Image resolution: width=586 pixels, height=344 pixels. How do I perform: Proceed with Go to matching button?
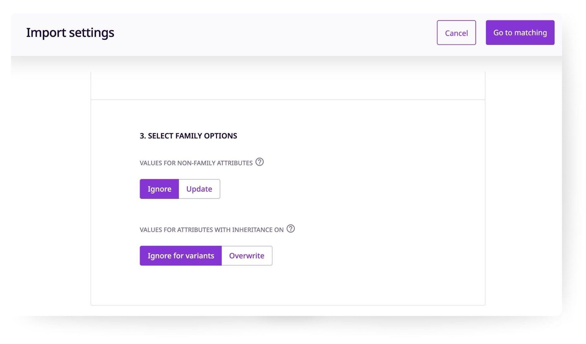pyautogui.click(x=520, y=33)
